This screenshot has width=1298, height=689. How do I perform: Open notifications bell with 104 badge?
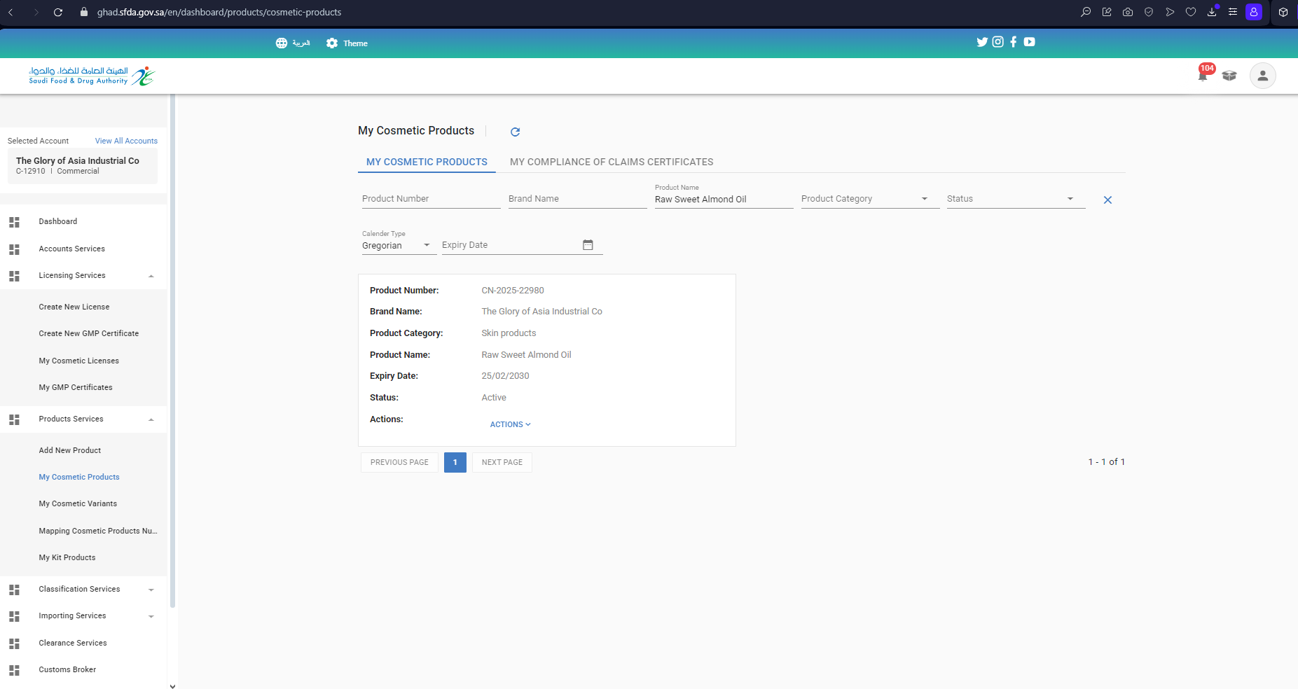pos(1203,74)
